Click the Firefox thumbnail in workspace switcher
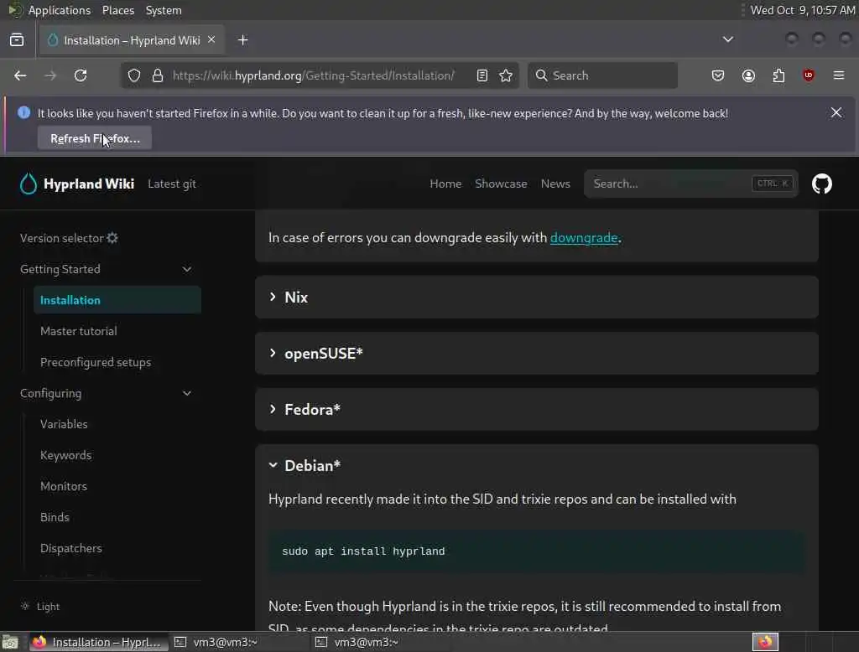 (765, 642)
